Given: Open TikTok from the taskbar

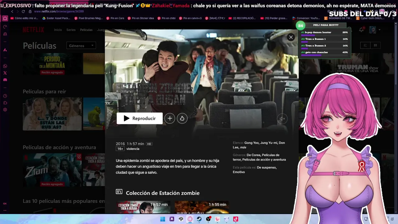Looking at the screenshot, I should [236, 219].
